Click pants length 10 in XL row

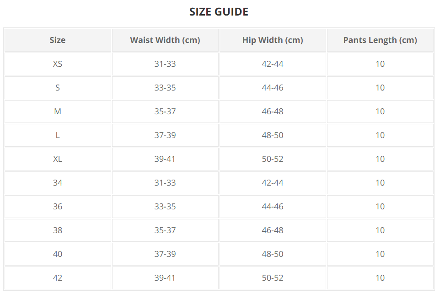380,159
